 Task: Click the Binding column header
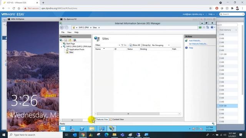tap(155, 49)
